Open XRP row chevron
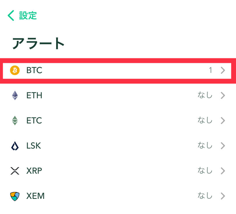This screenshot has height=214, width=236. click(x=223, y=171)
